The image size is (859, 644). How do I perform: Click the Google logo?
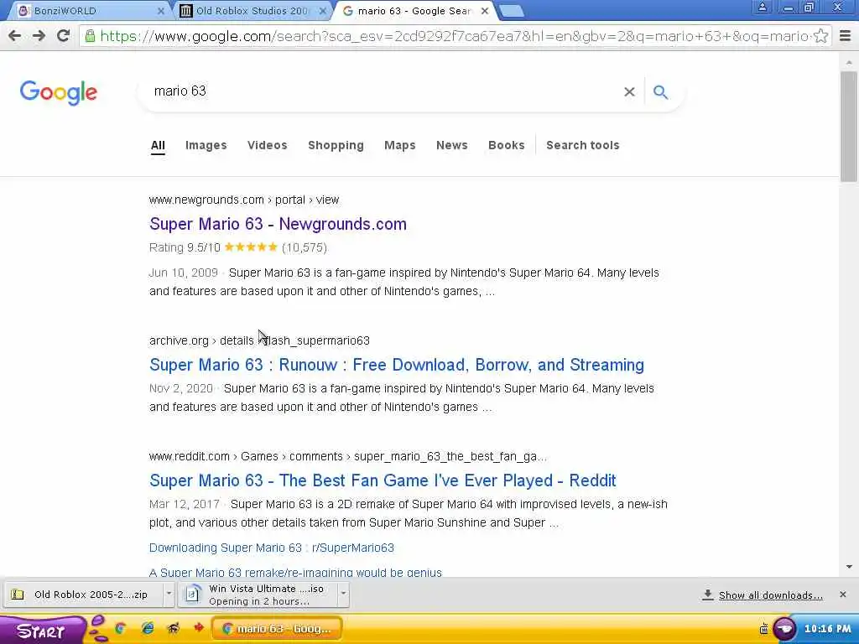tap(58, 92)
